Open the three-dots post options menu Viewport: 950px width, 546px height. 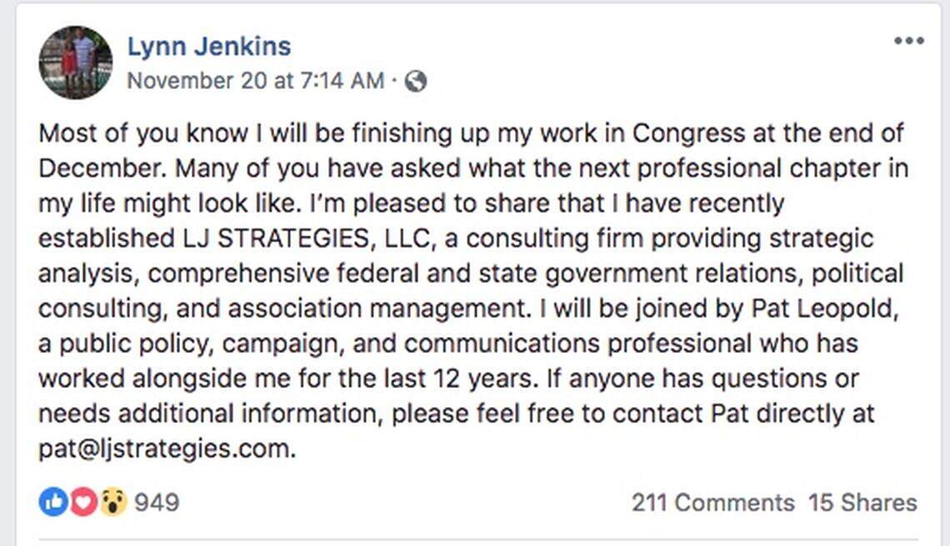[908, 41]
